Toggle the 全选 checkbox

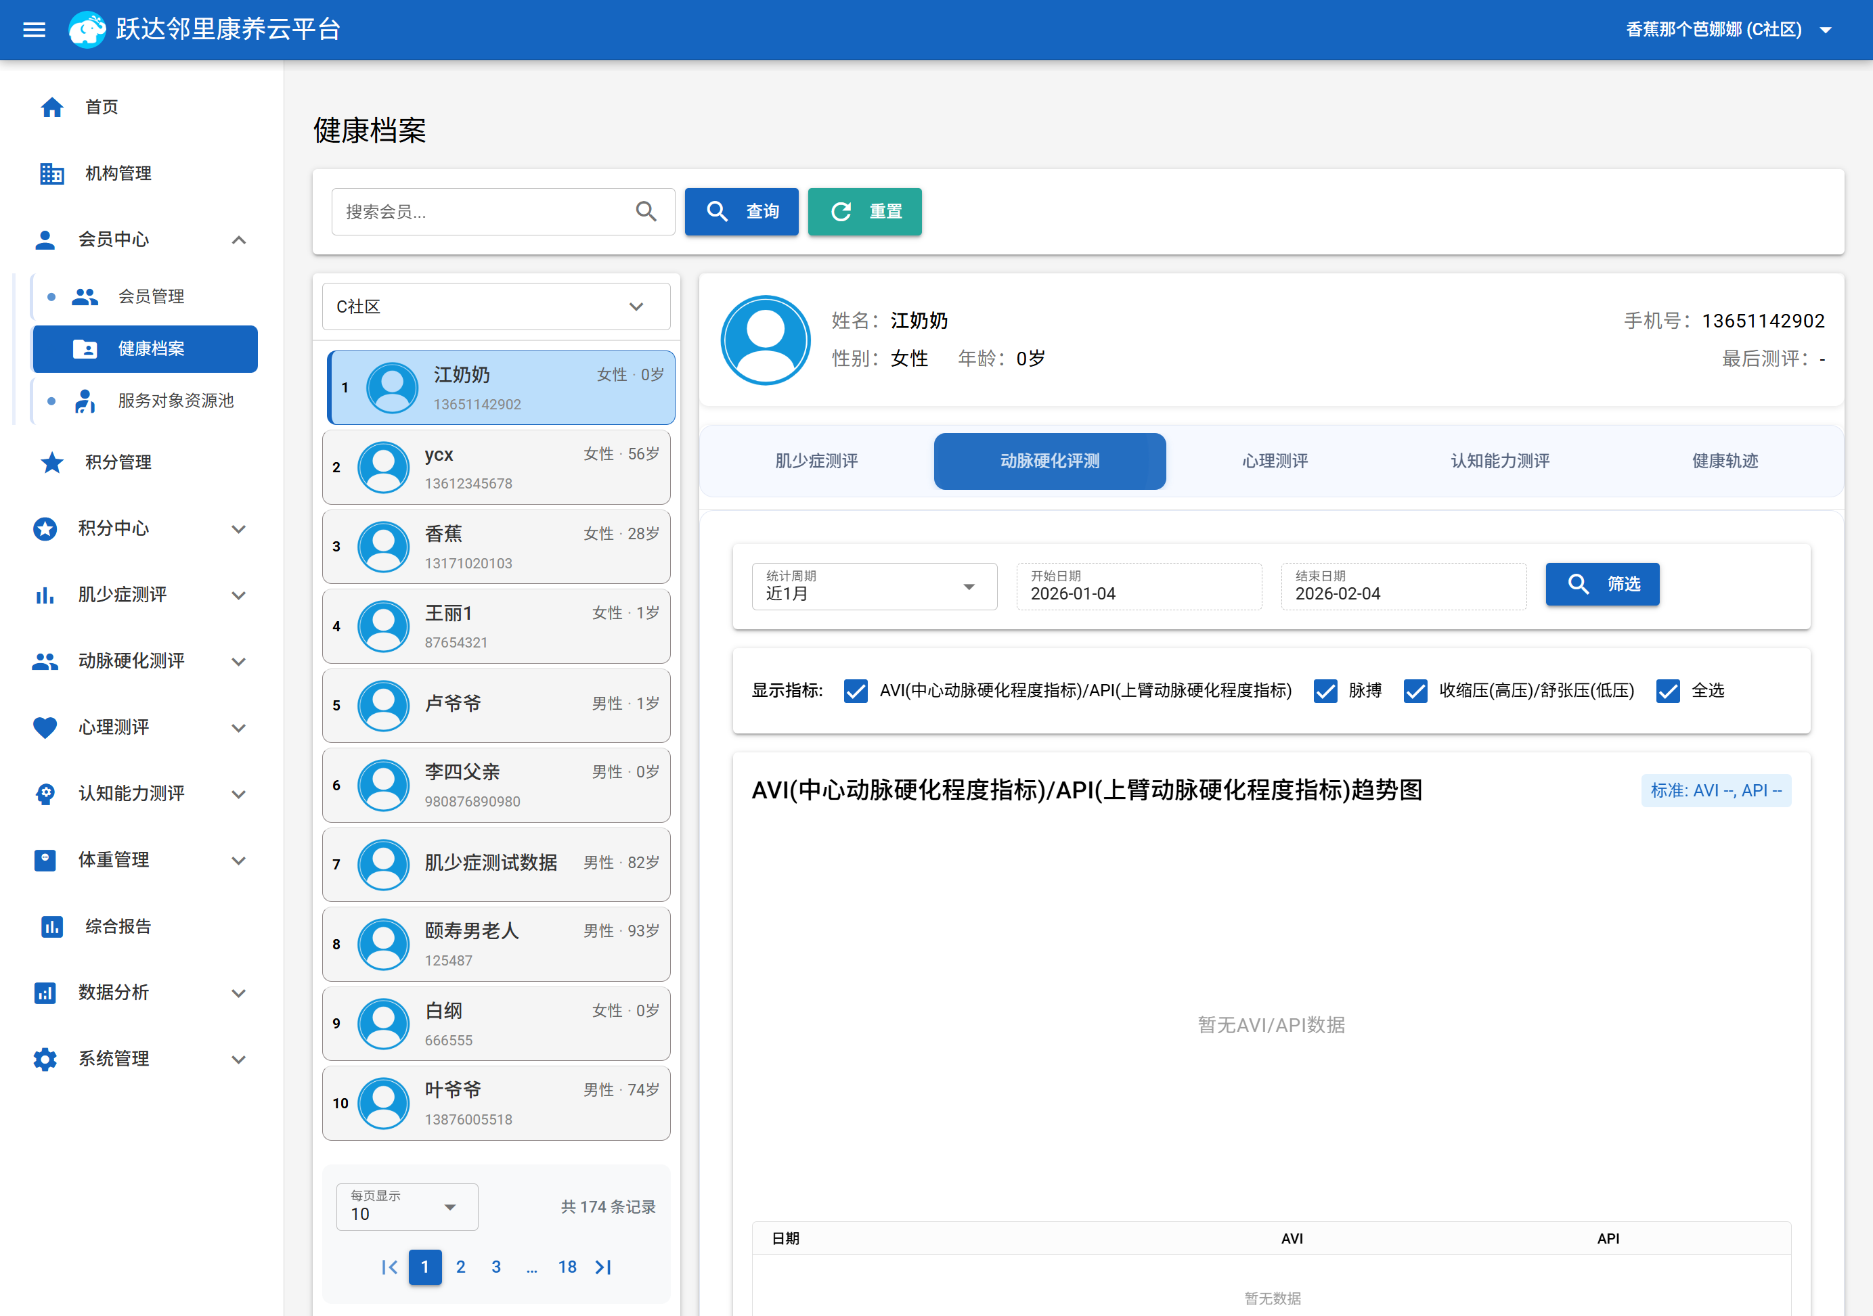[1669, 691]
